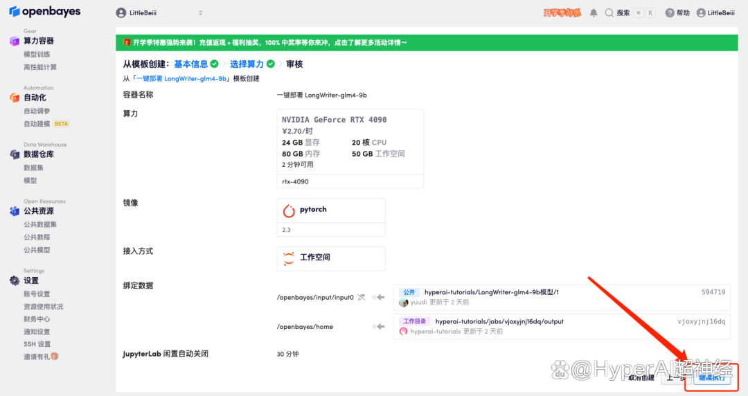Open the 帮助 help menu

[677, 13]
